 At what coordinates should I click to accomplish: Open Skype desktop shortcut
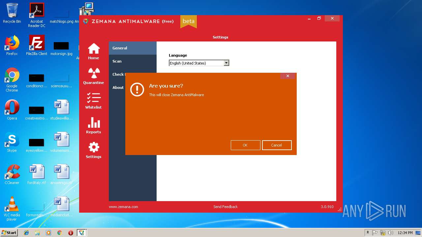click(x=12, y=142)
